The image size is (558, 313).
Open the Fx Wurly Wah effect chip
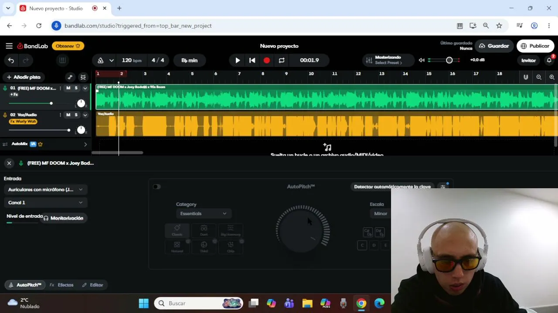tap(23, 121)
